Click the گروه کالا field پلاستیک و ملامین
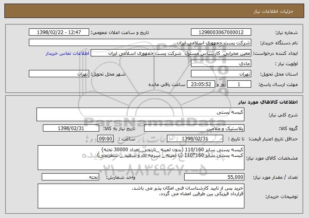 coord(194,128)
